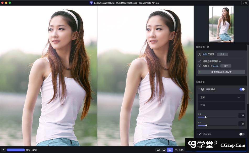Enable the Sharpen toggle
249x153 pixels.
(242, 134)
